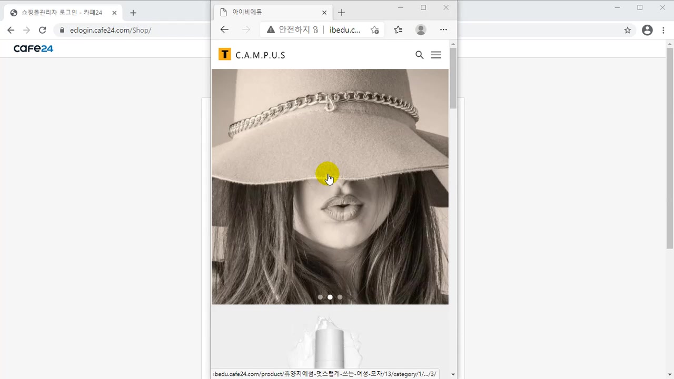Select the first carousel slide dot
Image resolution: width=674 pixels, height=379 pixels.
coord(320,297)
